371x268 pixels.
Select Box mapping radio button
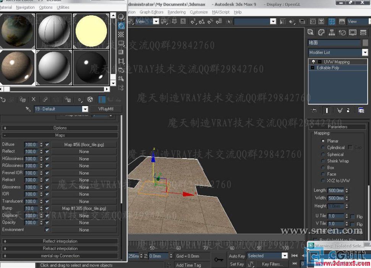pyautogui.click(x=323, y=167)
